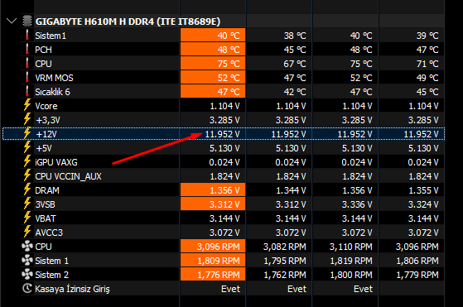
Task: Click the 3,110 RPM CPU fan maximum value
Action: [x=351, y=247]
